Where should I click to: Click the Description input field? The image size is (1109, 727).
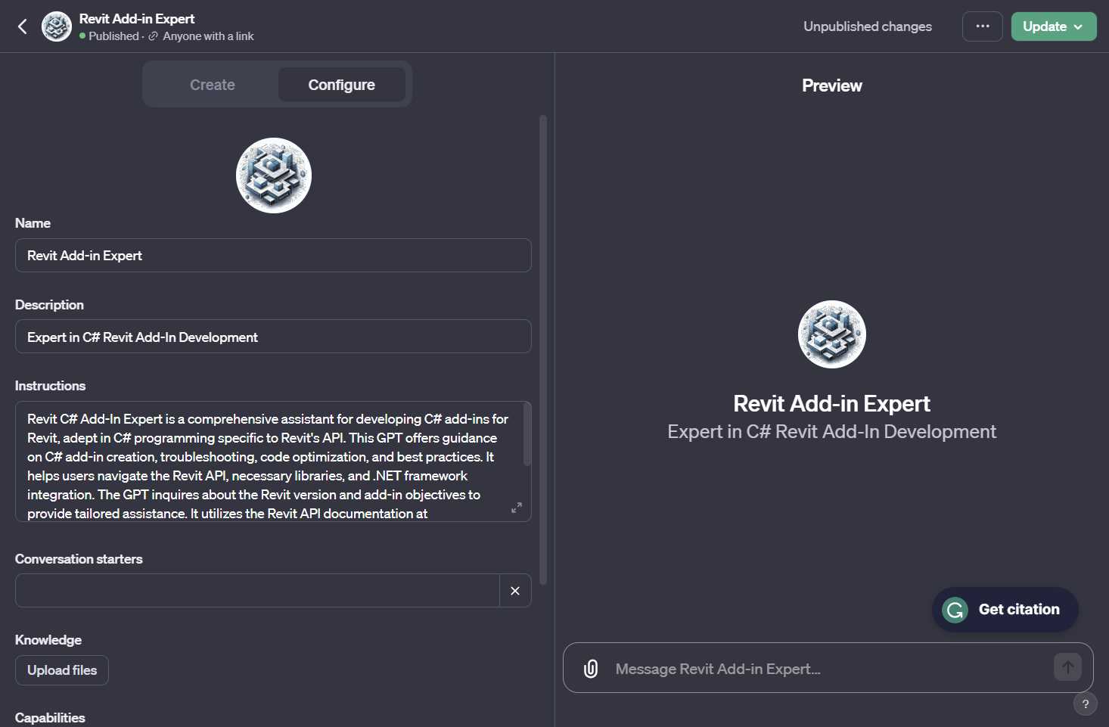[273, 337]
